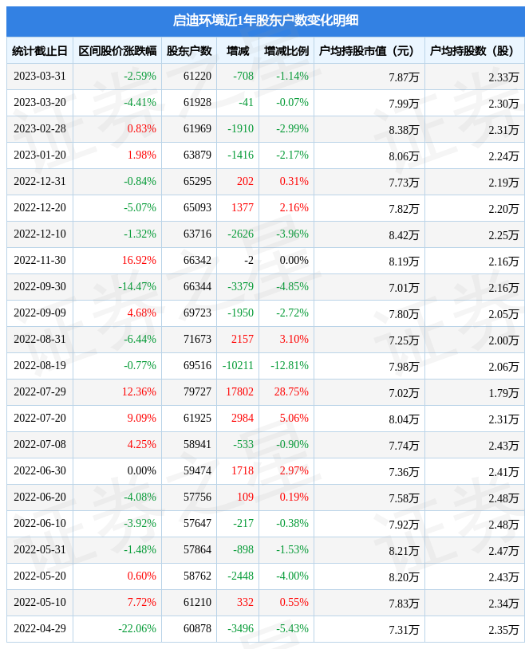The image size is (525, 649).
Task: Click the date cell 2023-02-28
Action: click(40, 128)
